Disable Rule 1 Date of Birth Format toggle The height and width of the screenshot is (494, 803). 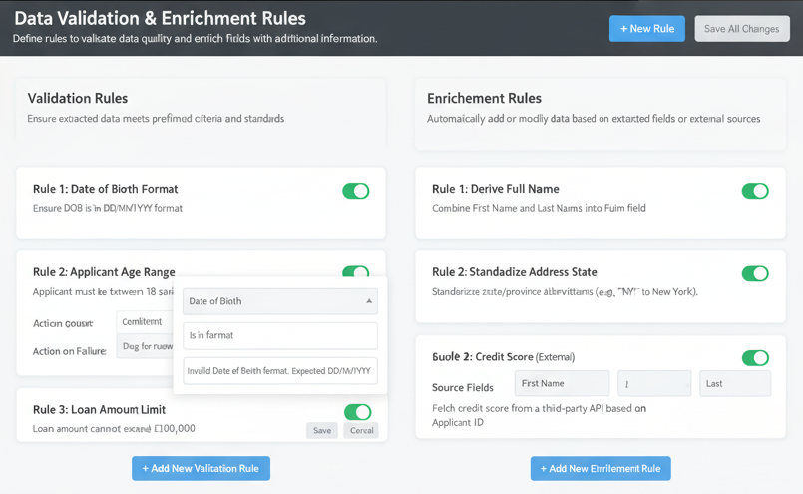tap(356, 191)
